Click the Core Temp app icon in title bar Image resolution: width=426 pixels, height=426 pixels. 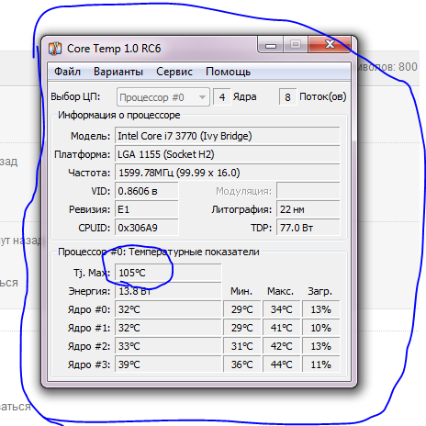coord(55,49)
